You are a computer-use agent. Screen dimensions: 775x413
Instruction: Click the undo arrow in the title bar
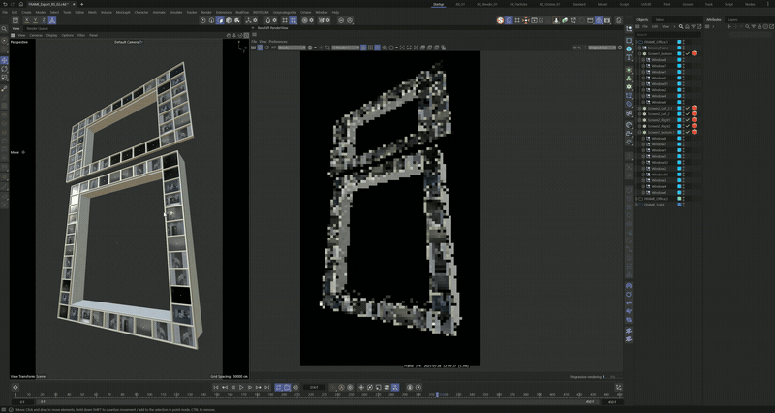pyautogui.click(x=5, y=4)
